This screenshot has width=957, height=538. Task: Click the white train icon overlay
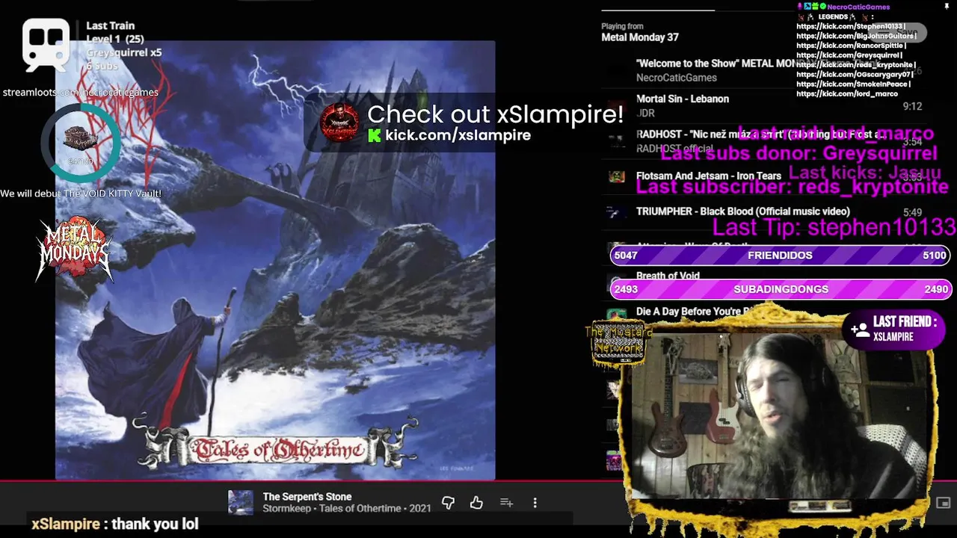(46, 43)
